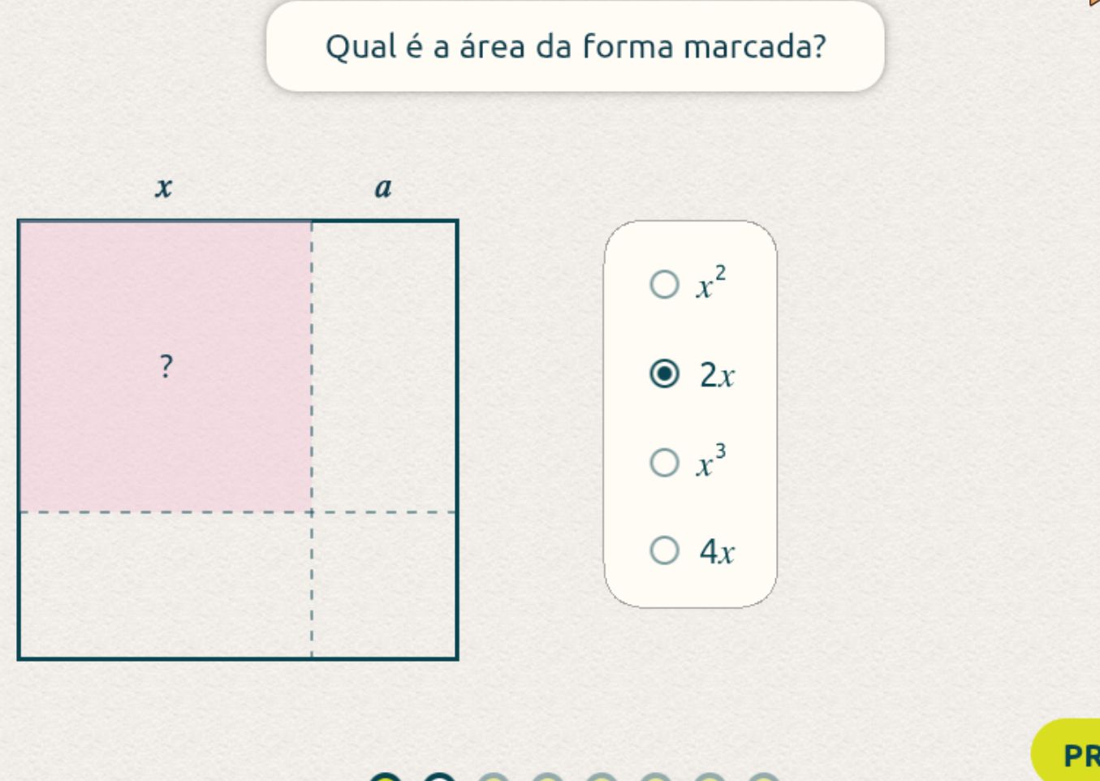
Task: Click the third progress dot
Action: coord(492,778)
